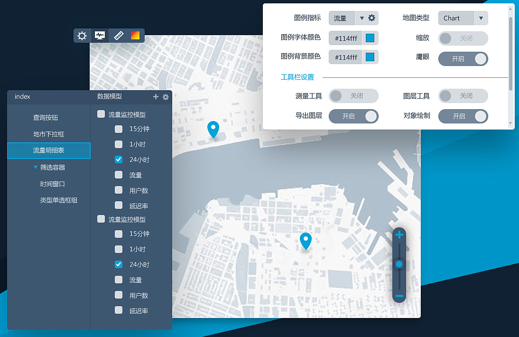
Task: Select 流量明细表 in the index list
Action: pyautogui.click(x=48, y=150)
